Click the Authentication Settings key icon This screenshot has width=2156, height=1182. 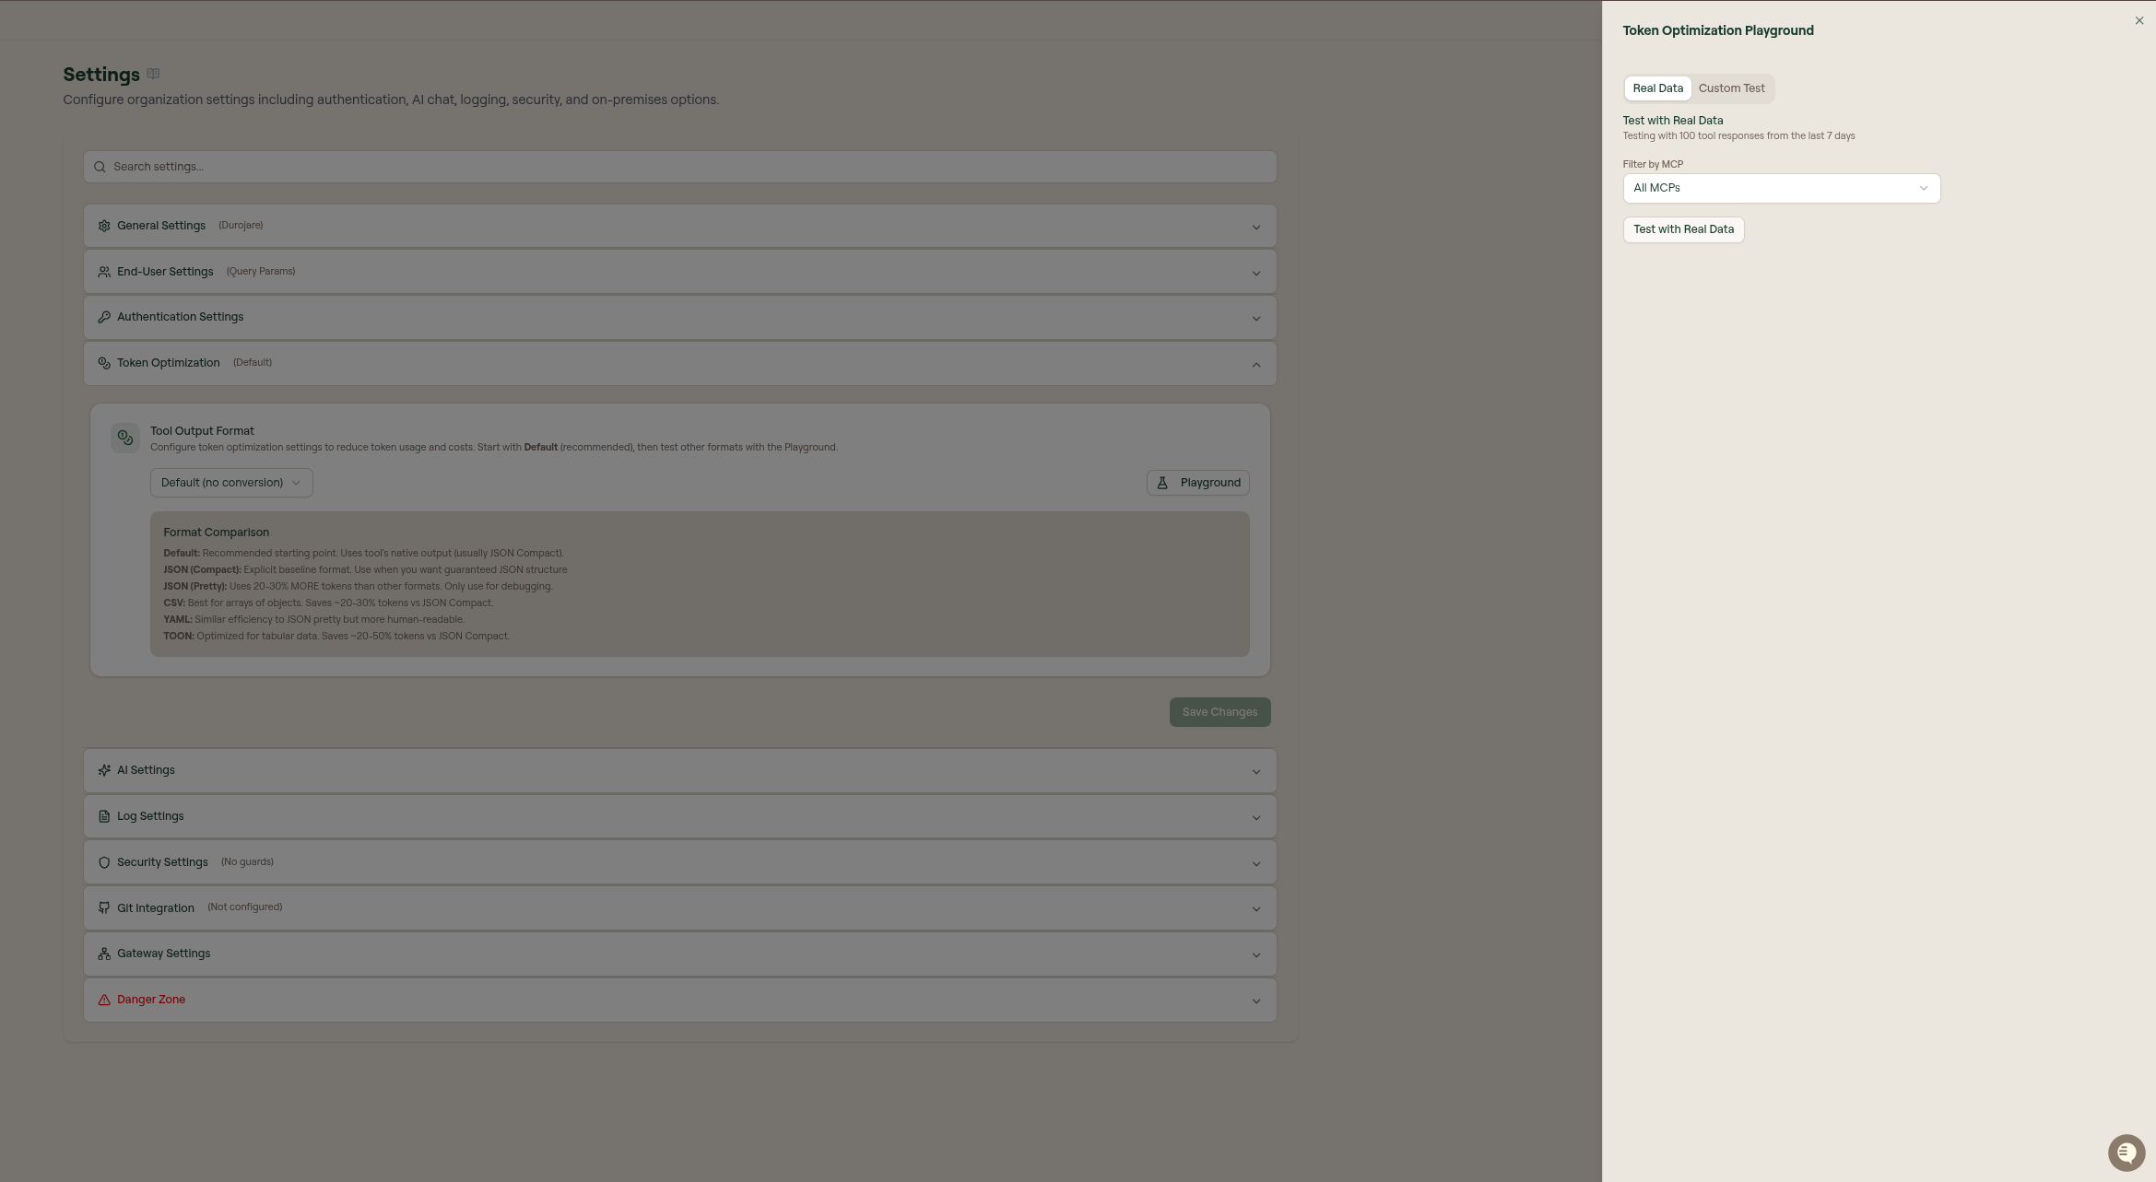click(x=104, y=317)
